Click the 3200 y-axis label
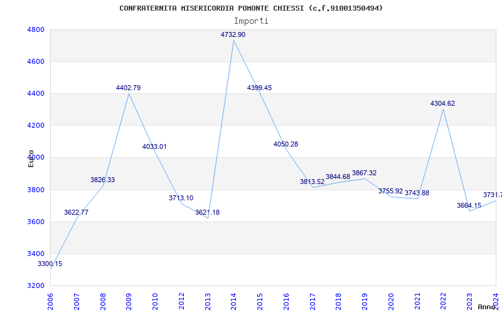The image size is (502, 313). [x=35, y=286]
